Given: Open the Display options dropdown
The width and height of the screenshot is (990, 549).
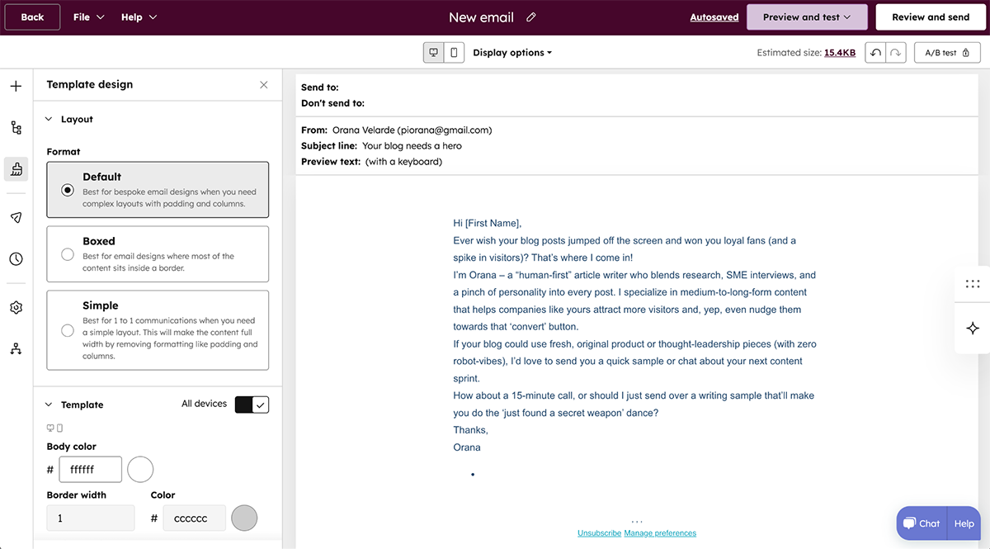Looking at the screenshot, I should pyautogui.click(x=512, y=51).
